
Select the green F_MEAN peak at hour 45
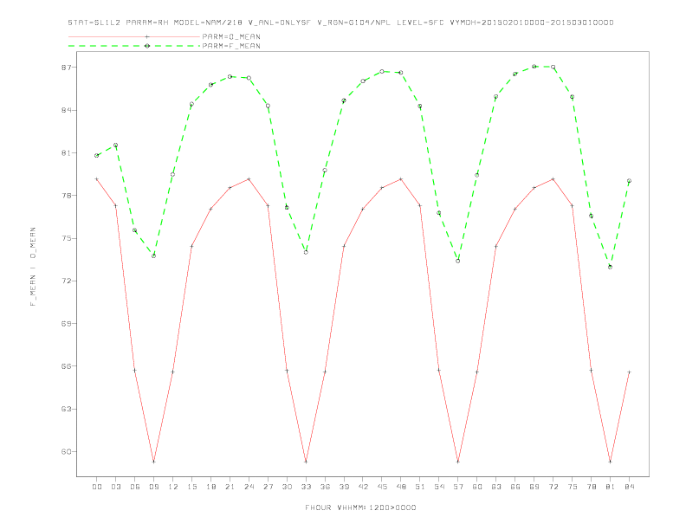[x=382, y=71]
